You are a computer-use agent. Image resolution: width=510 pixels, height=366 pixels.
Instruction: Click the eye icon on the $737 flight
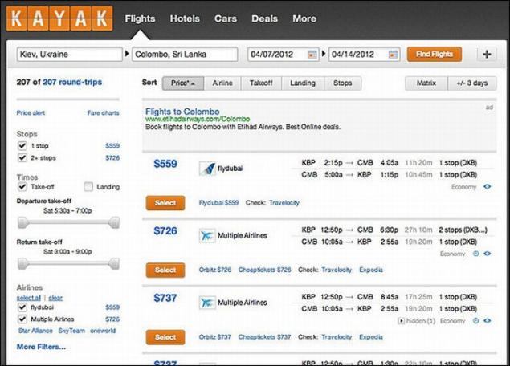tap(487, 321)
